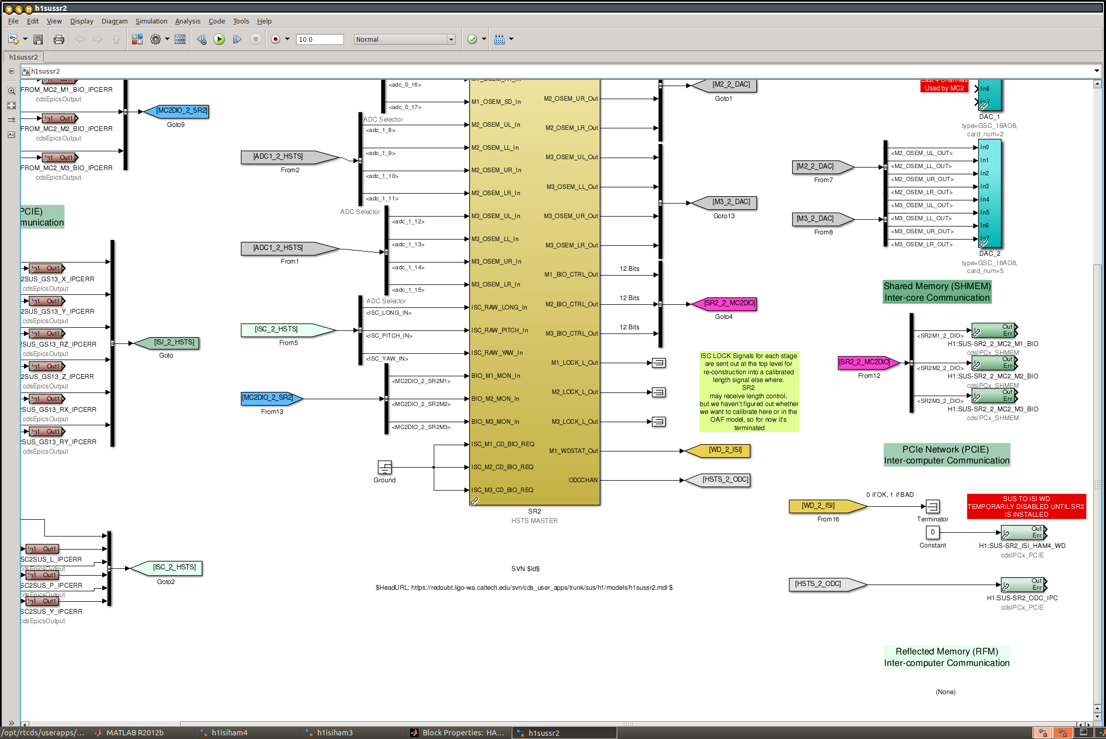This screenshot has height=739, width=1106.
Task: Toggle the model browser double-chevron
Action: (11, 723)
